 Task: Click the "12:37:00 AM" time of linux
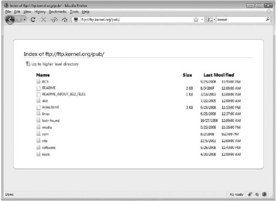231,114
